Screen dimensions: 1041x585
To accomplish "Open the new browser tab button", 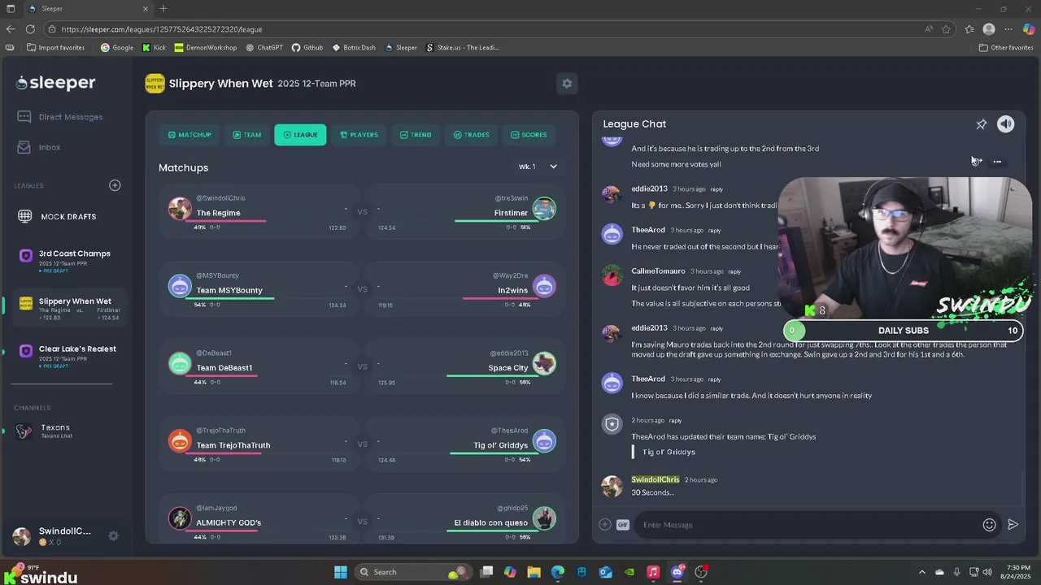I will click(x=163, y=9).
